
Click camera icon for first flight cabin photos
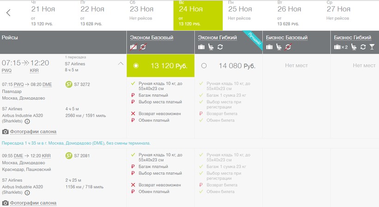(x=5, y=132)
